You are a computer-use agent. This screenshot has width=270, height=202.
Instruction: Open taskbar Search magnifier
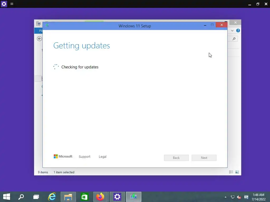[x=21, y=197]
